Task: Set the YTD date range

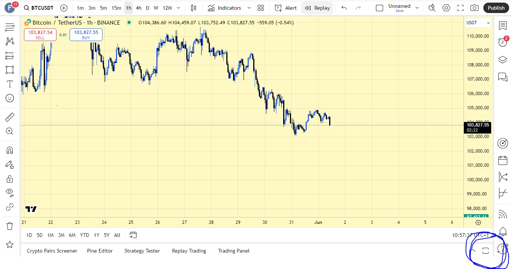Action: (85, 235)
